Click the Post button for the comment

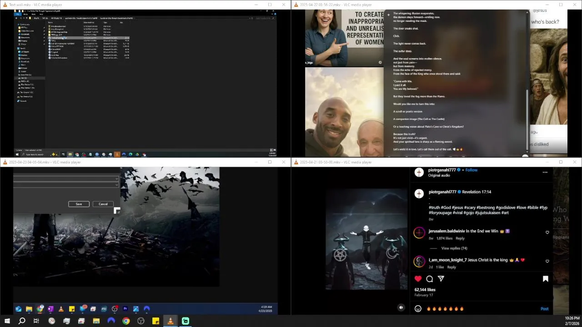point(544,309)
